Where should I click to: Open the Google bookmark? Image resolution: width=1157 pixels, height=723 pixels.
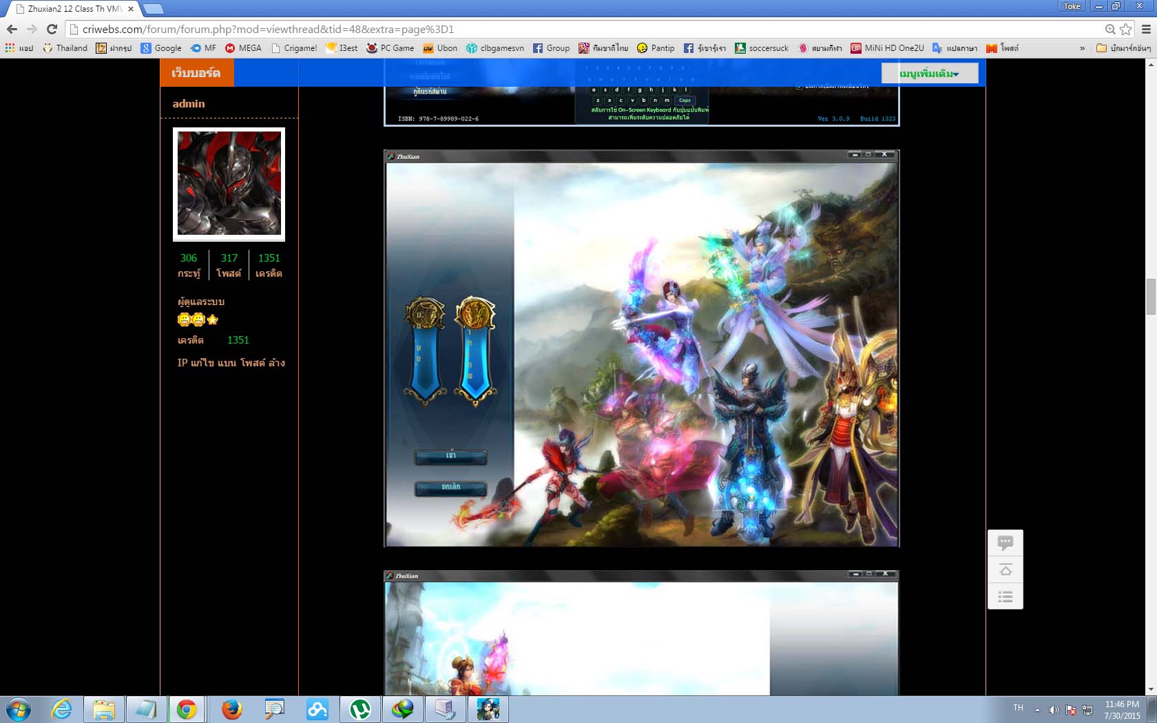pos(161,48)
